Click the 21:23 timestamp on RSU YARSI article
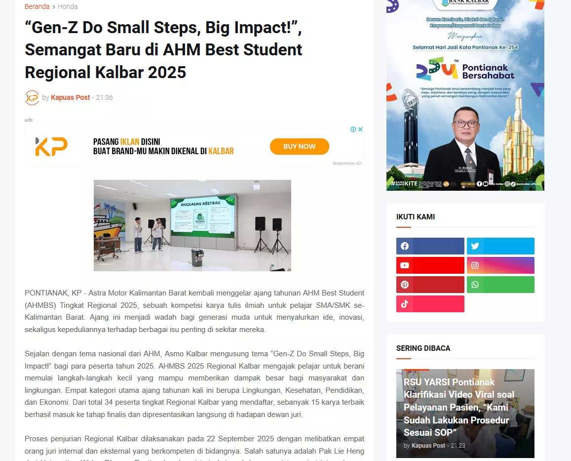Image resolution: width=571 pixels, height=461 pixels. point(458,446)
